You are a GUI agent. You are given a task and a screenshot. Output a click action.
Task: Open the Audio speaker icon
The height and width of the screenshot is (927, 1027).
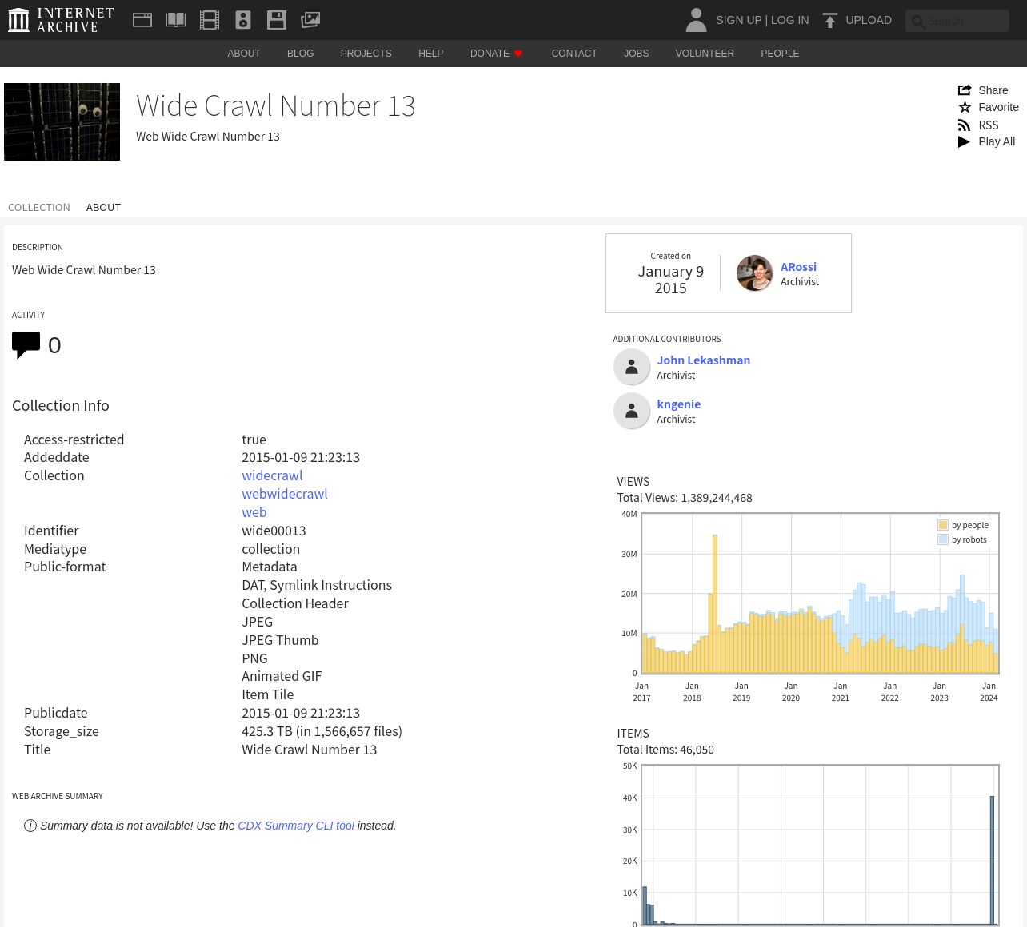click(x=243, y=20)
